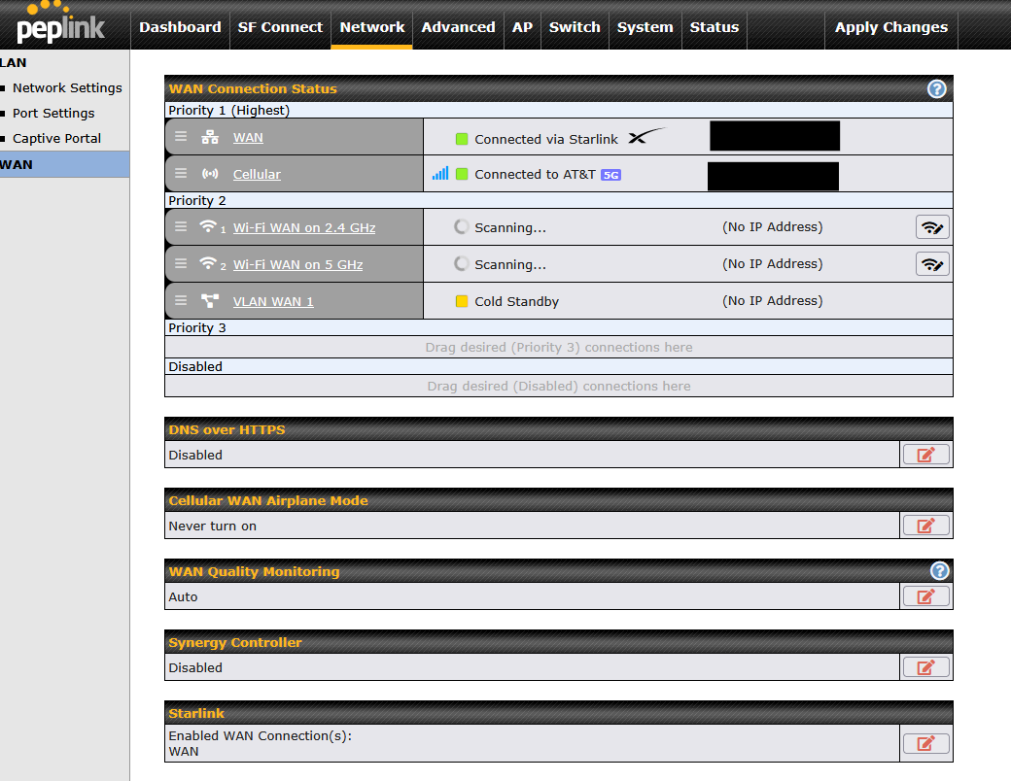
Task: Edit Cellular WAN Airplane Mode setting
Action: [925, 526]
